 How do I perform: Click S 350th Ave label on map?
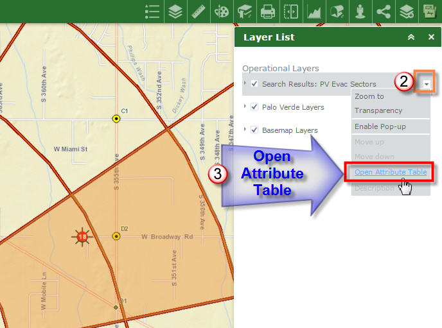click(x=202, y=211)
